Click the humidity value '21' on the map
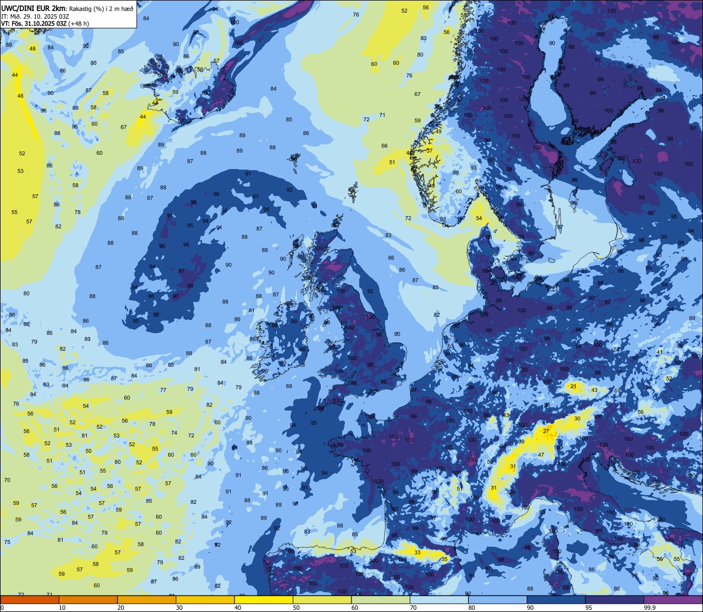This screenshot has height=612, width=703. (x=573, y=386)
